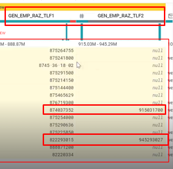Select cell 876719300
Screen dimensions: 173x169
click(x=62, y=102)
